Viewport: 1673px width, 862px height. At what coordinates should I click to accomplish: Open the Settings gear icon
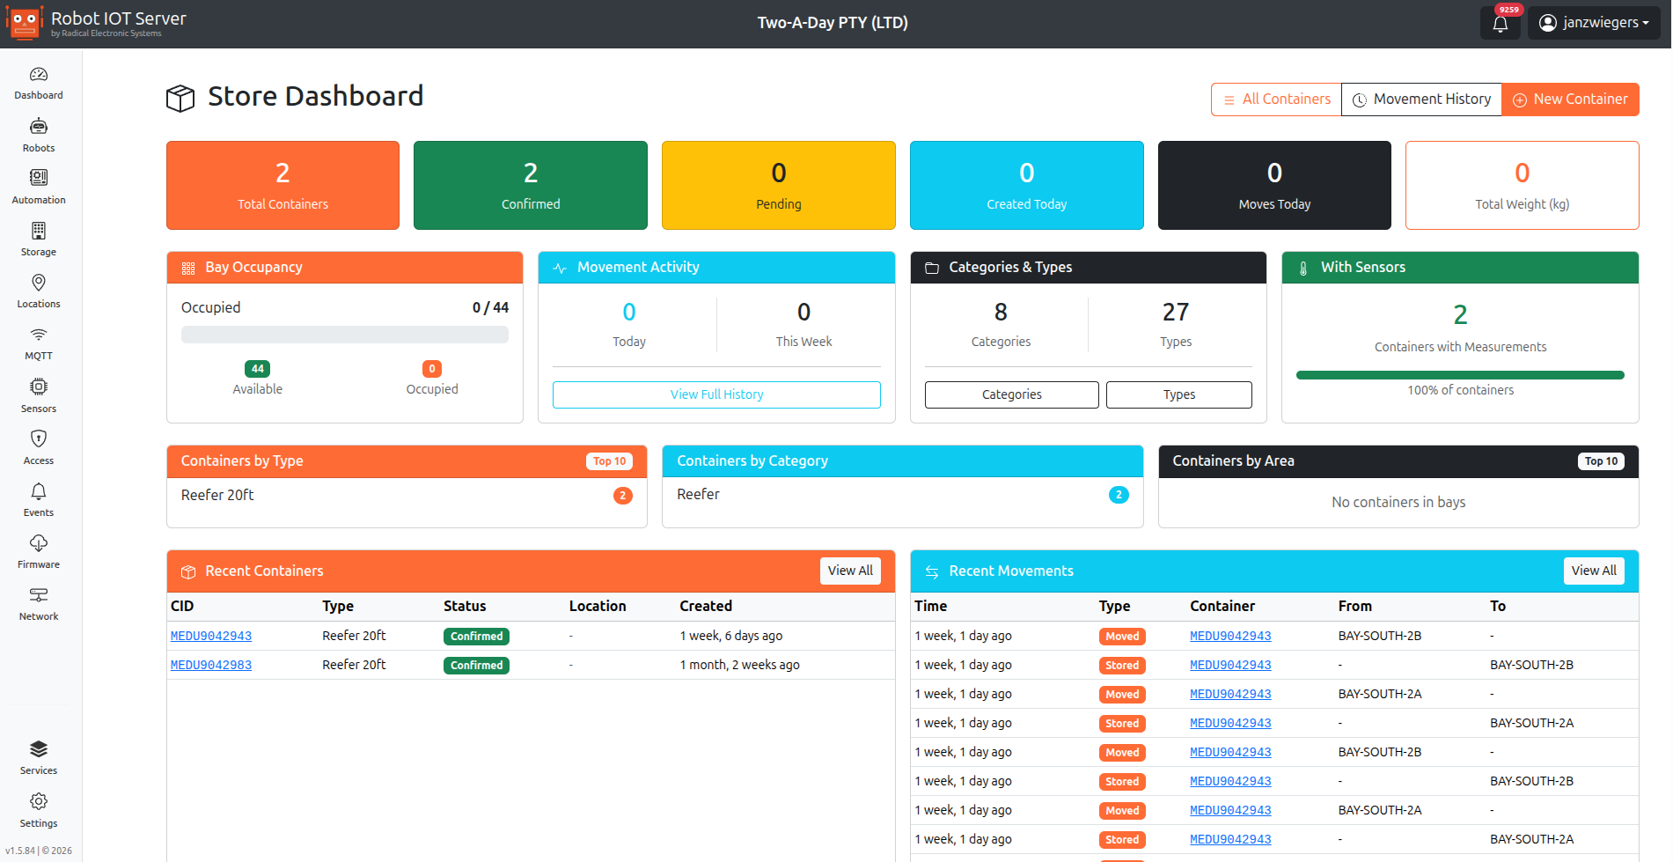coord(39,801)
